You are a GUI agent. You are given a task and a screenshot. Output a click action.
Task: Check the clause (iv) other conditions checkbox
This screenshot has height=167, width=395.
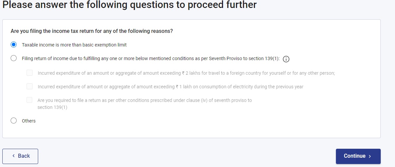point(30,100)
